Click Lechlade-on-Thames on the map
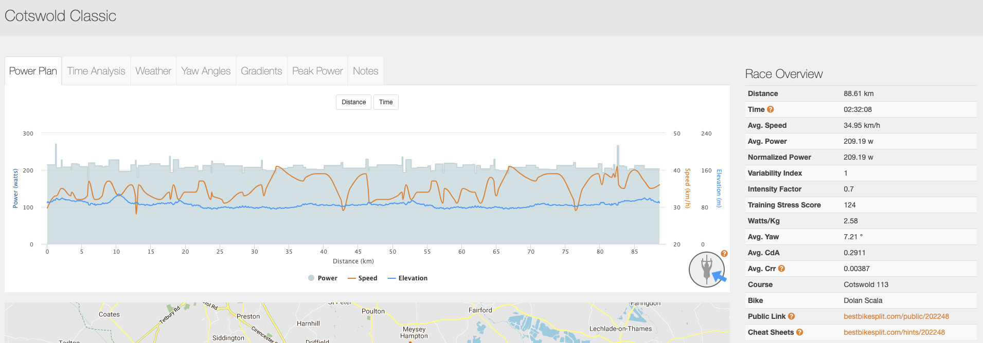Viewport: 983px width, 343px height. [x=620, y=329]
